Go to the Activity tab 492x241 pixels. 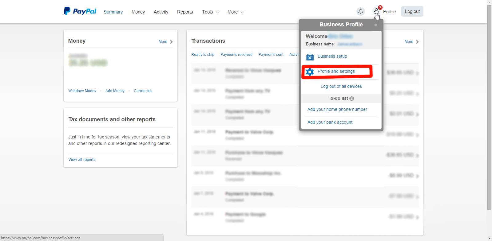(x=161, y=12)
